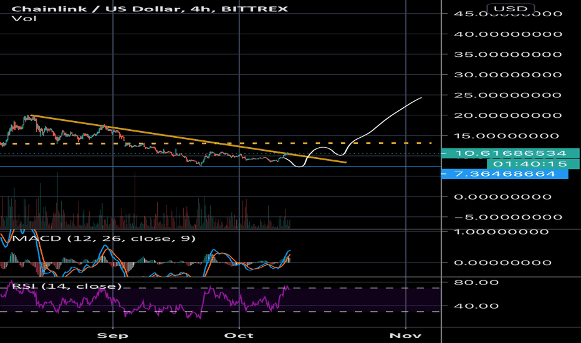This screenshot has height=343, width=581.
Task: Click the USD currency button
Action: (x=510, y=9)
